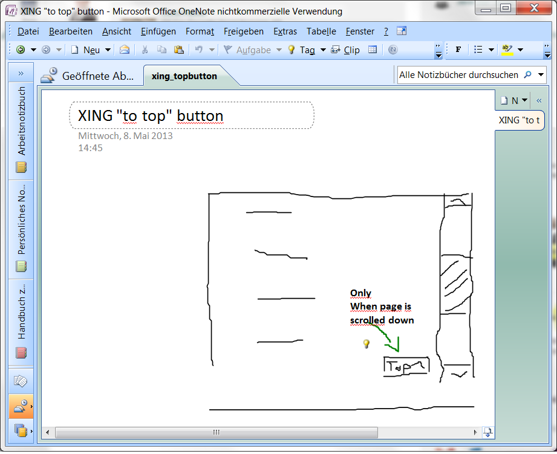Image resolution: width=557 pixels, height=454 pixels.
Task: Copy selection with the copy icon
Action: pyautogui.click(x=161, y=50)
